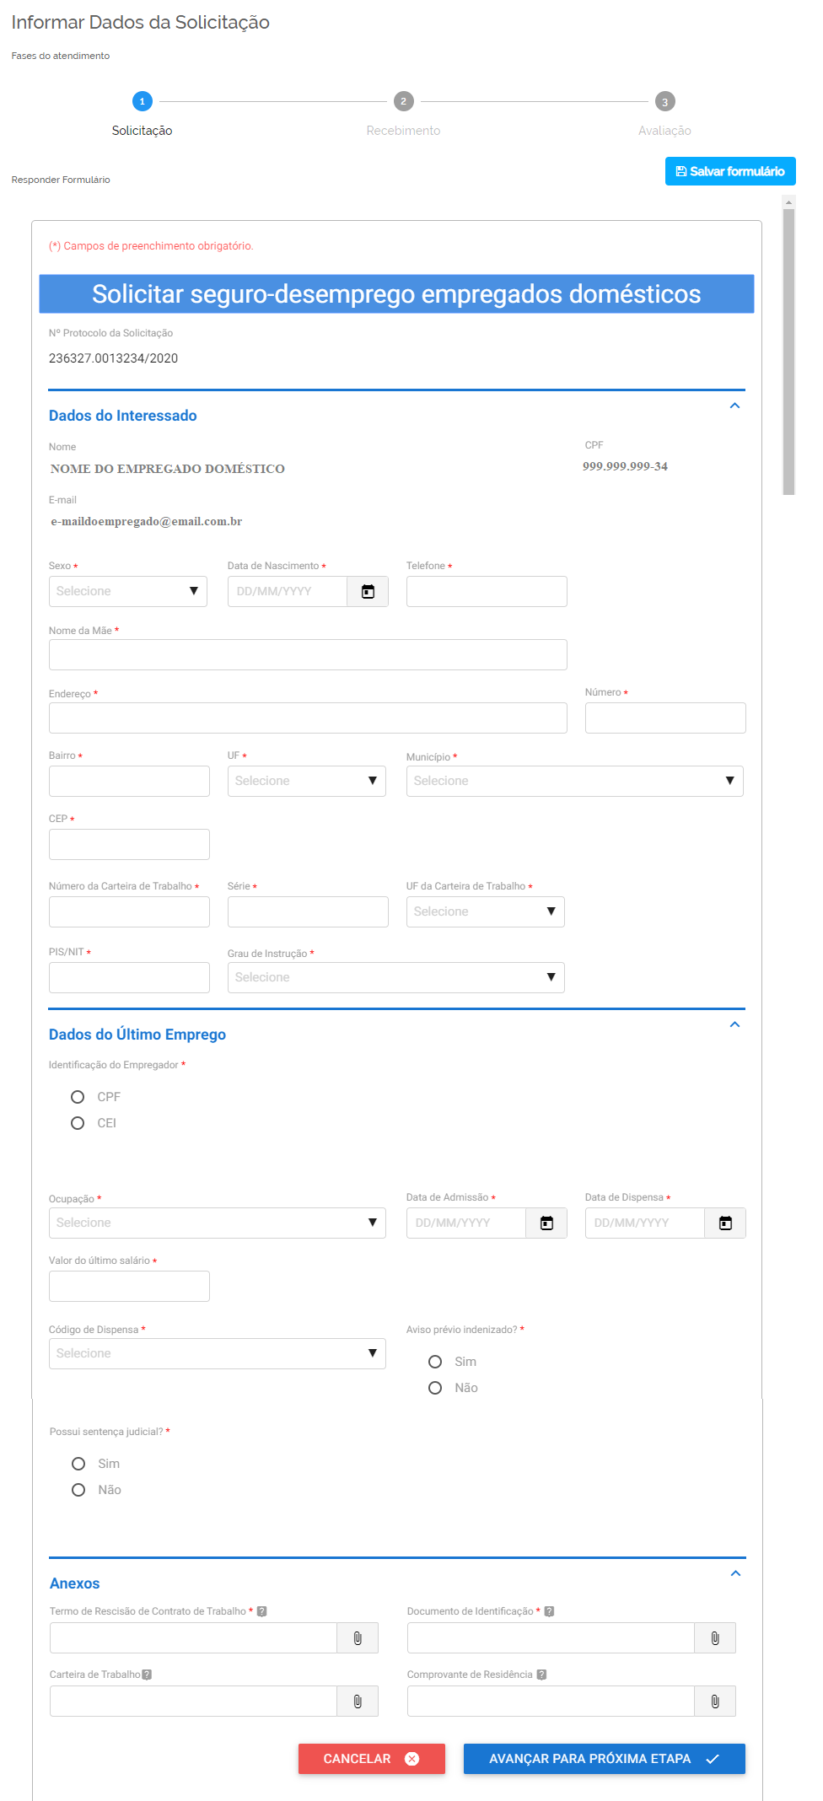Click the form's vertical scrollbar thumb

tap(788, 351)
